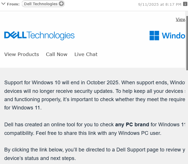
Task: Start a Live Chat
Action: 86,54
